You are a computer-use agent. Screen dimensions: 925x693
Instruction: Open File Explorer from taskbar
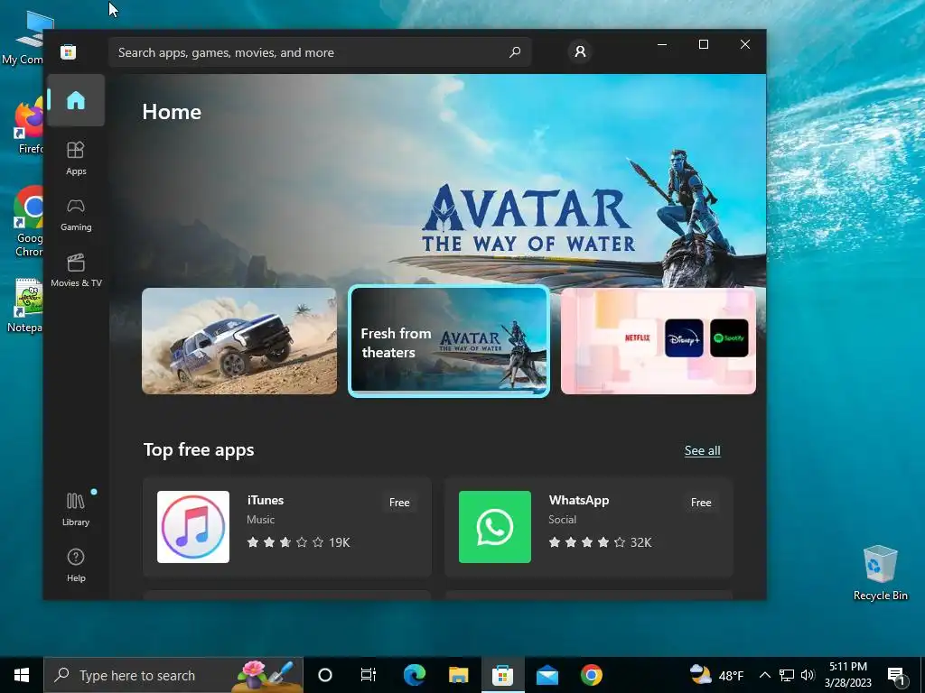tap(458, 675)
